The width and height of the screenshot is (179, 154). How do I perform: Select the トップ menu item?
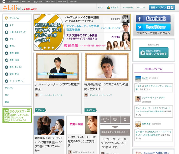(x=100, y=8)
